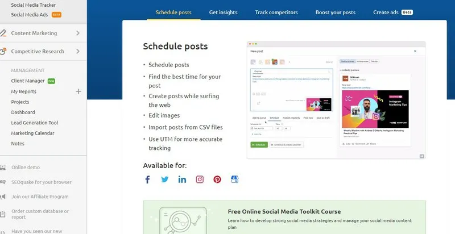Screen dimensions: 455x234
Task: Open Lead Generation Tool
Action: point(35,123)
